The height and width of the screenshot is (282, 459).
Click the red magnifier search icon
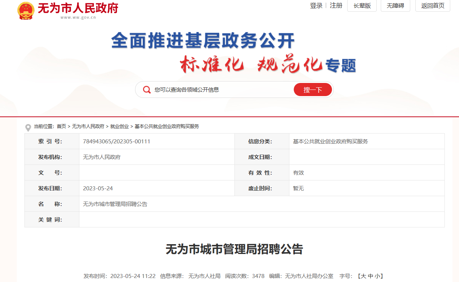(x=147, y=90)
